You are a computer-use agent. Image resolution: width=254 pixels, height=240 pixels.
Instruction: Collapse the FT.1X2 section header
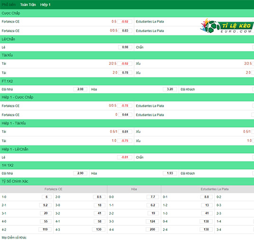pyautogui.click(x=127, y=81)
